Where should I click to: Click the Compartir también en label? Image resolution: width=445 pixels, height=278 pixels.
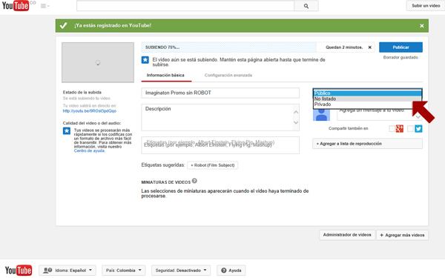349,128
